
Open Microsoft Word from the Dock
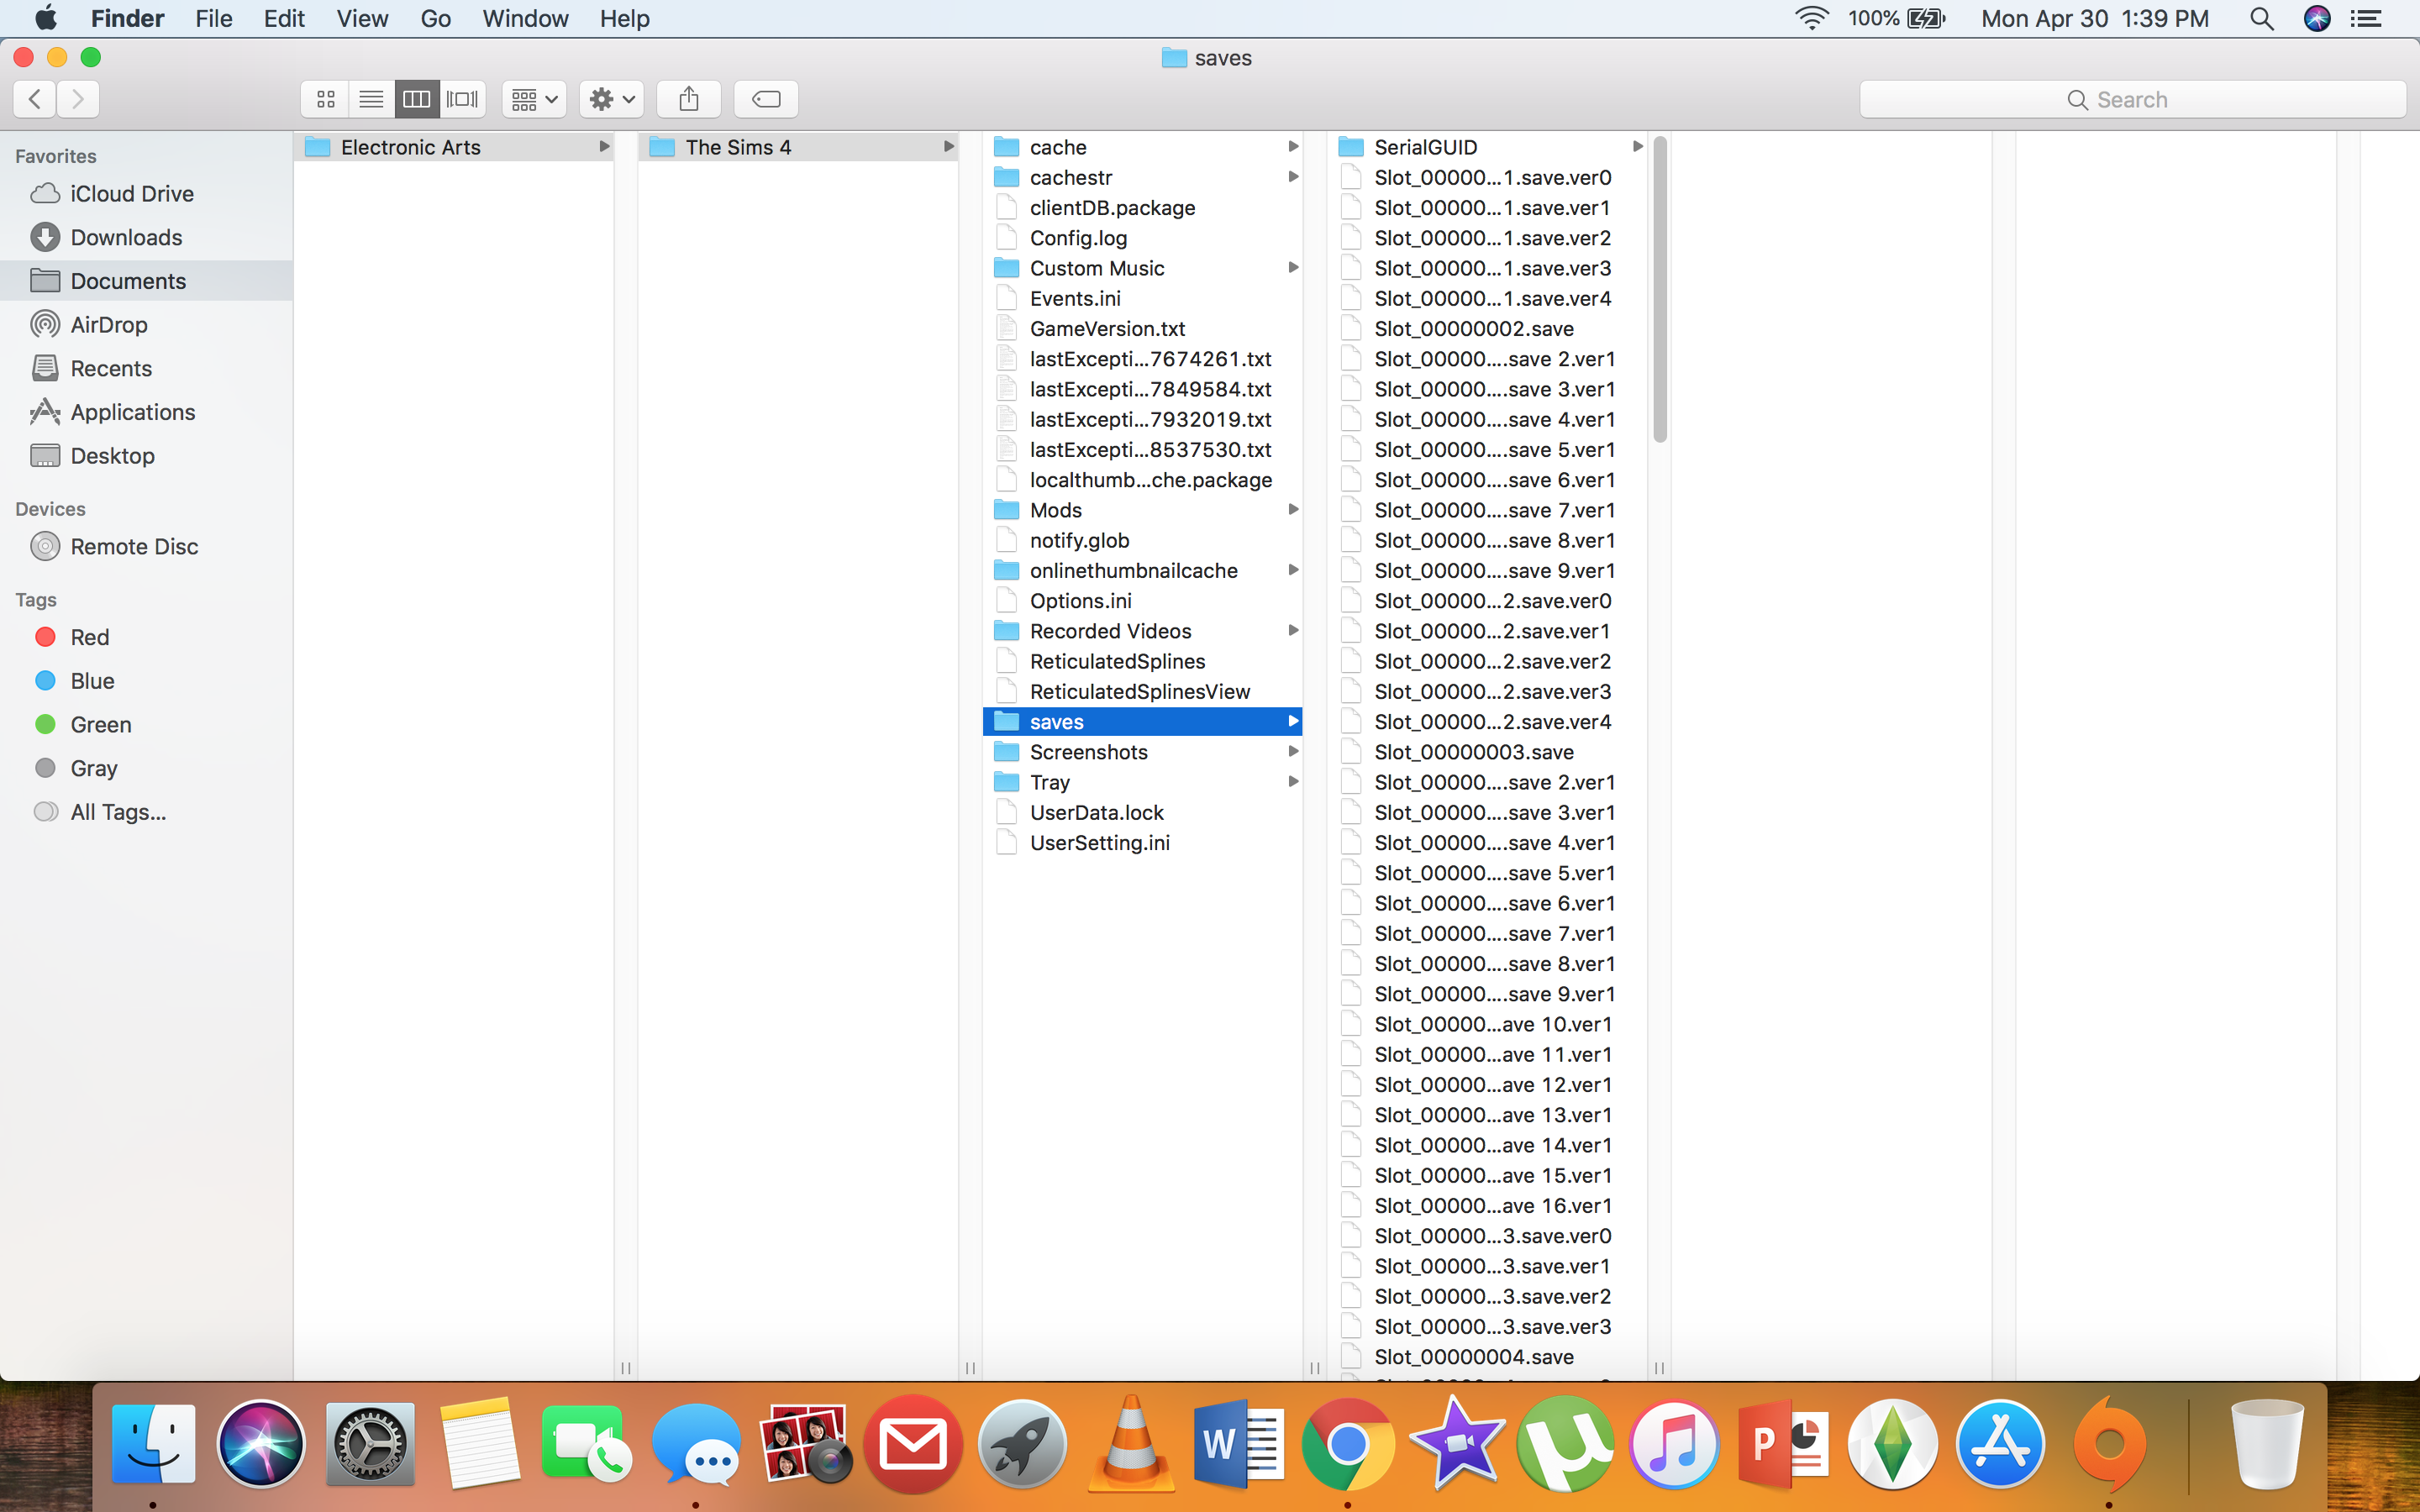(x=1239, y=1445)
